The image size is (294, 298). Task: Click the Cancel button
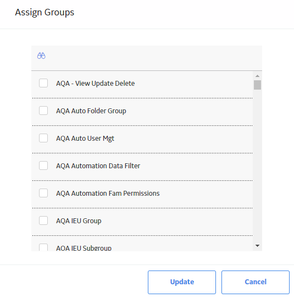[256, 282]
